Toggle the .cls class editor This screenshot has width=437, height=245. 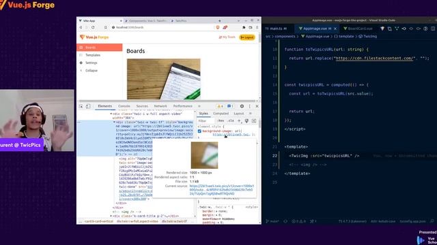(231, 121)
